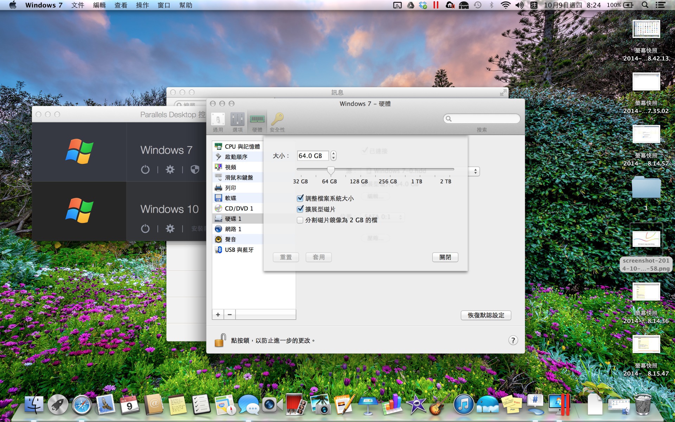The image size is (675, 422).
Task: Toggle 擴展型磁片 checkbox
Action: click(x=300, y=209)
